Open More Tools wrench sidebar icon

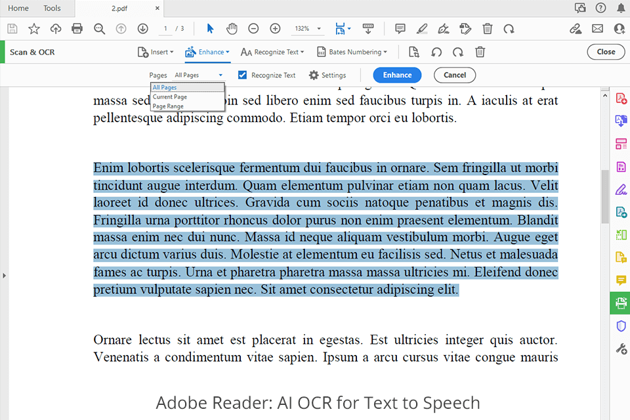[621, 348]
